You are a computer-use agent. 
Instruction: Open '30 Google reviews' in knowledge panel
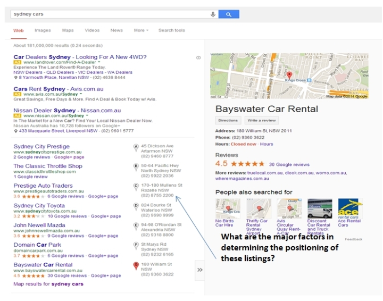click(289, 164)
